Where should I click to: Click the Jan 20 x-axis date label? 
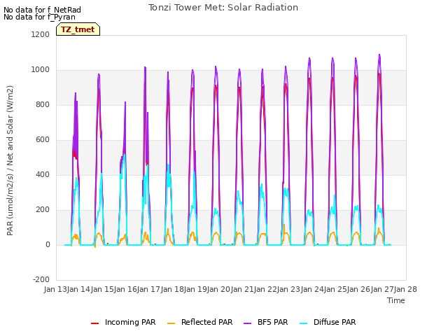218,289
